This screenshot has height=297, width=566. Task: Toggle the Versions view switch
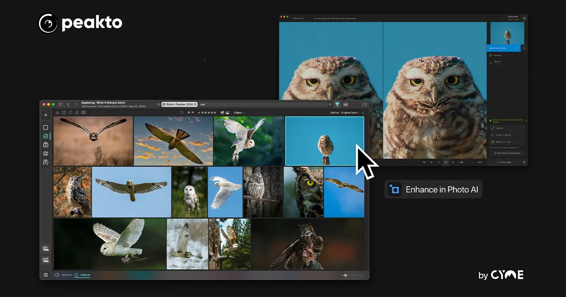[57, 275]
